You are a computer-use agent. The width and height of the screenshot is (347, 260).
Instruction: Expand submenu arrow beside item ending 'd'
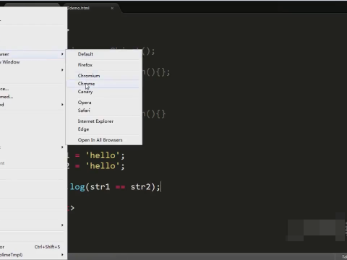(62, 105)
